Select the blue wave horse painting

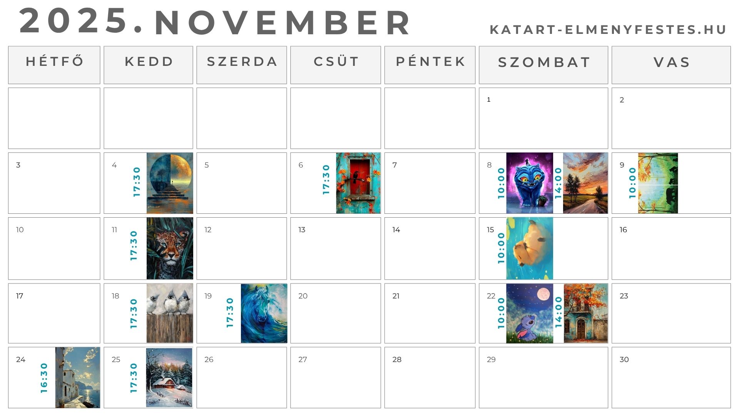pyautogui.click(x=264, y=313)
